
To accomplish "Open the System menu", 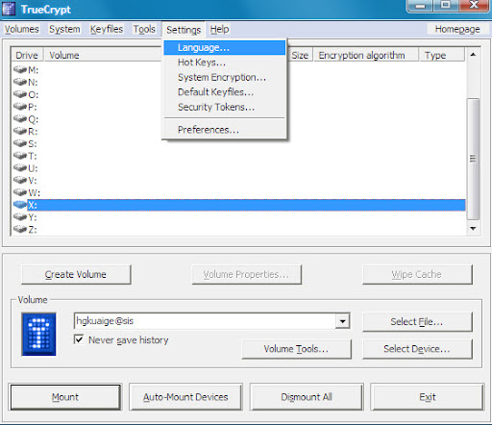I will [64, 29].
